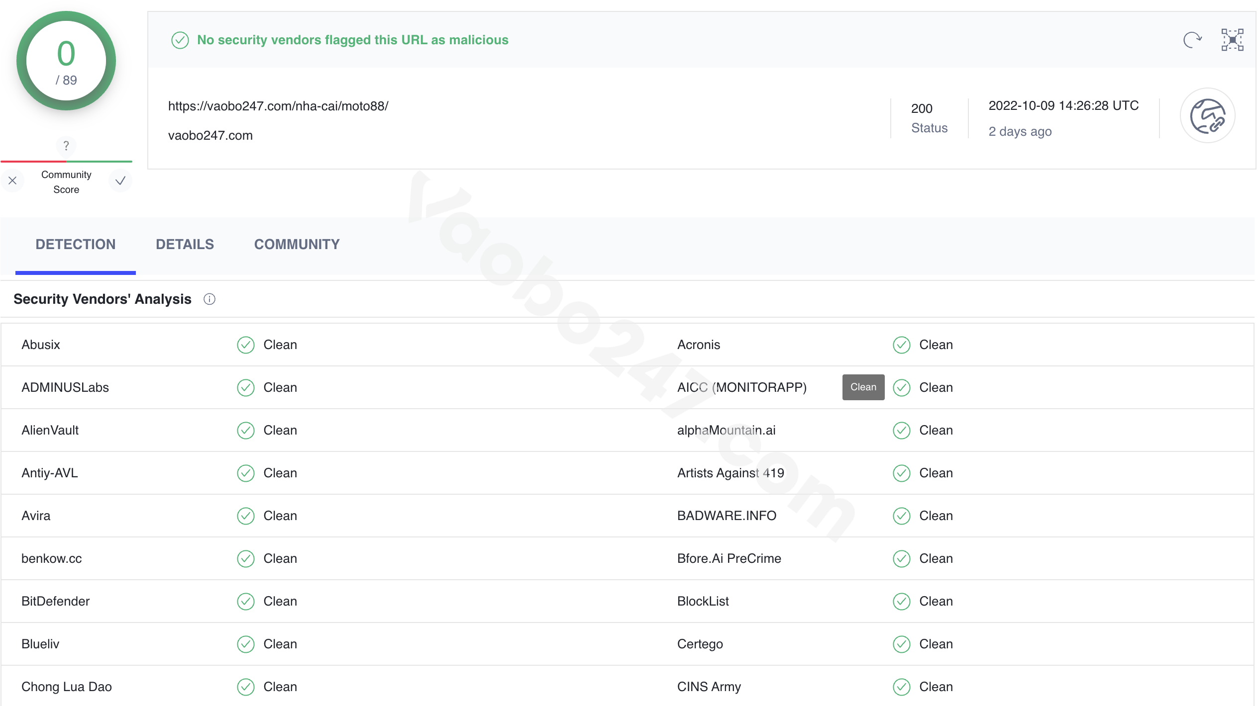
Task: Select the Artists Against 419 vendor name
Action: click(731, 473)
